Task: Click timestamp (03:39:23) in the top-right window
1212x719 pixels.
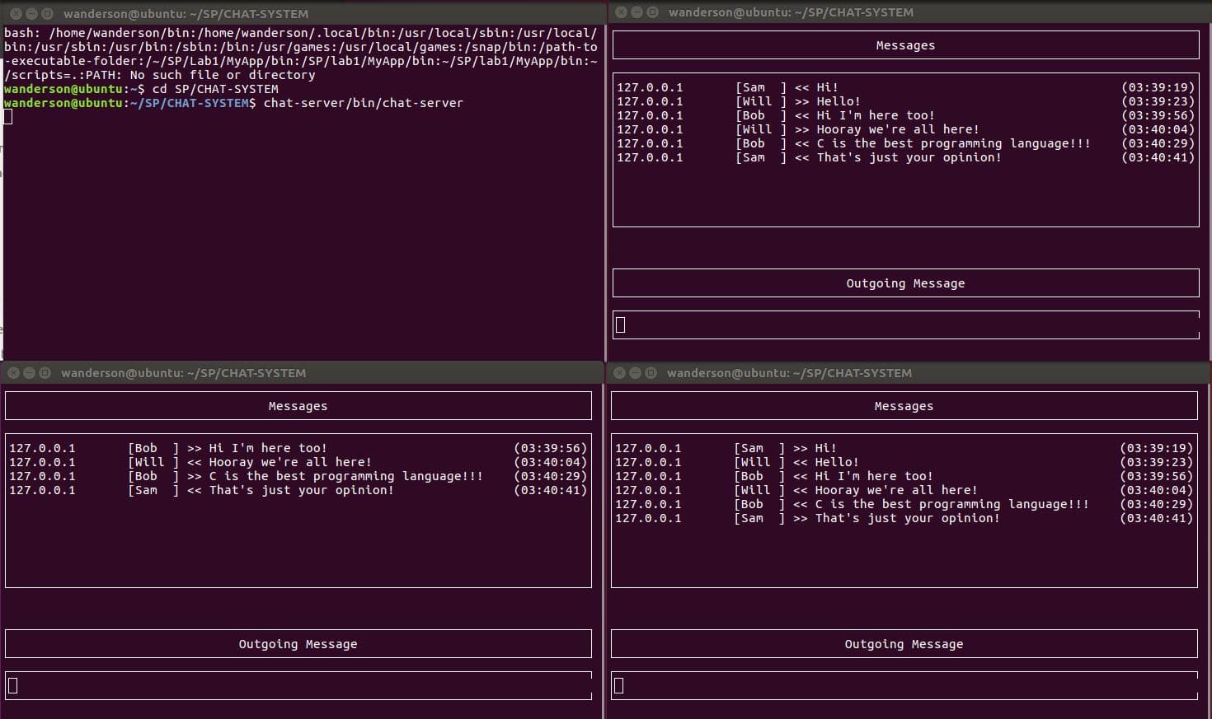Action: click(x=1158, y=101)
